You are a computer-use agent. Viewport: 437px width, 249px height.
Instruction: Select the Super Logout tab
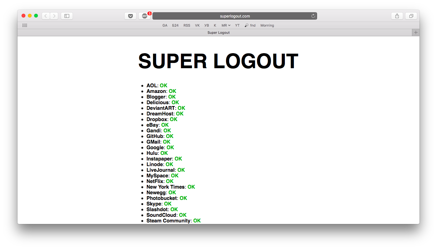(x=218, y=33)
